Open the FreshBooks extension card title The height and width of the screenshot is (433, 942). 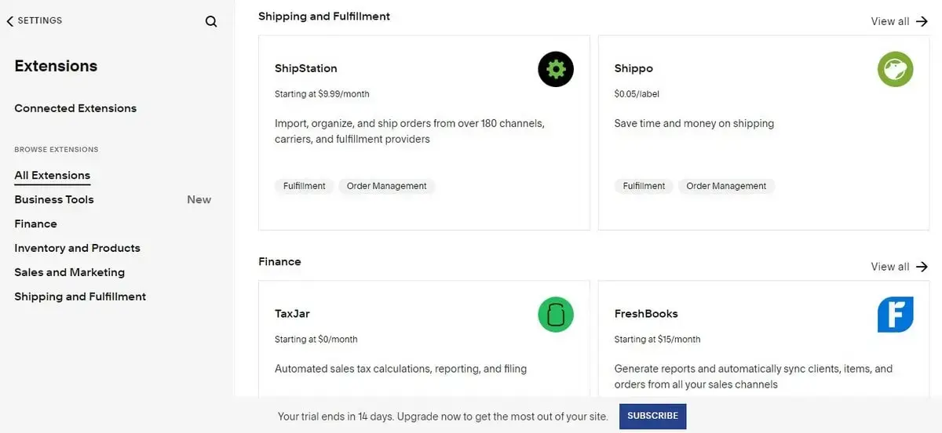click(646, 314)
